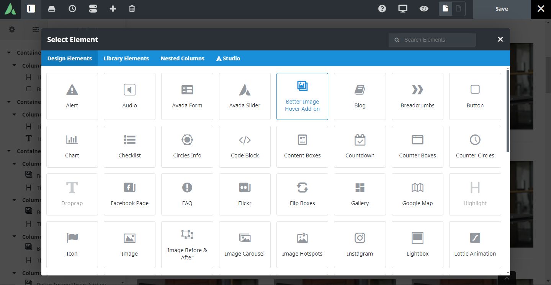Select the Icon element
Image resolution: width=551 pixels, height=285 pixels.
[72, 245]
